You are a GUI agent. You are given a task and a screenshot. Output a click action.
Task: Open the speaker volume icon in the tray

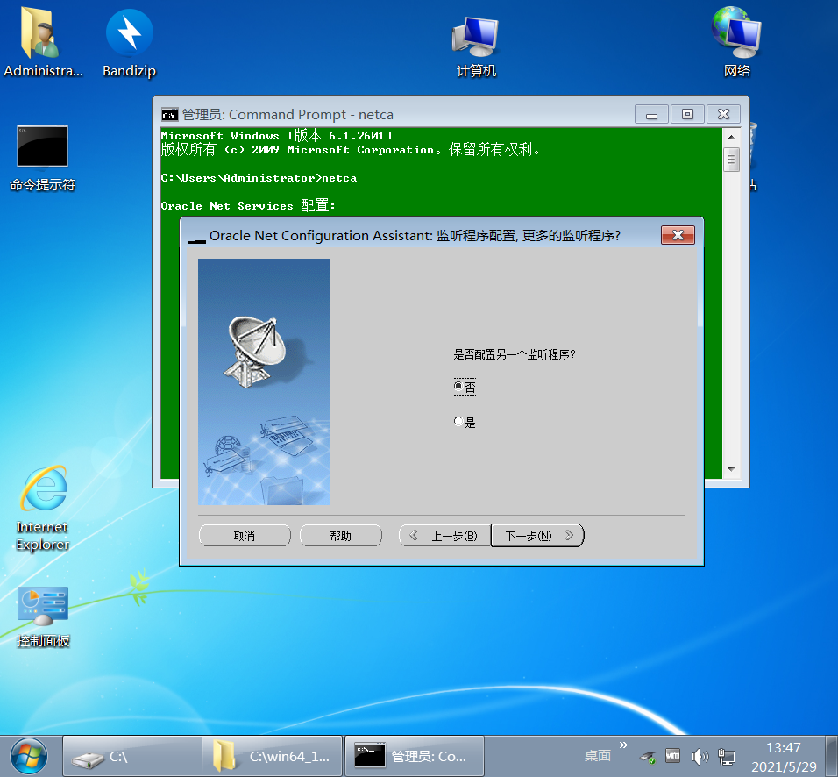pyautogui.click(x=700, y=755)
